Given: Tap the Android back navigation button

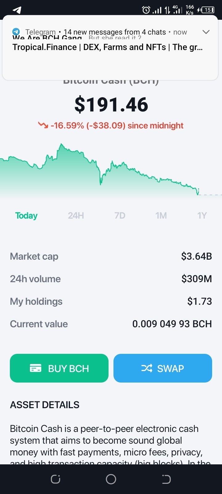Looking at the screenshot, I should 166,479.
